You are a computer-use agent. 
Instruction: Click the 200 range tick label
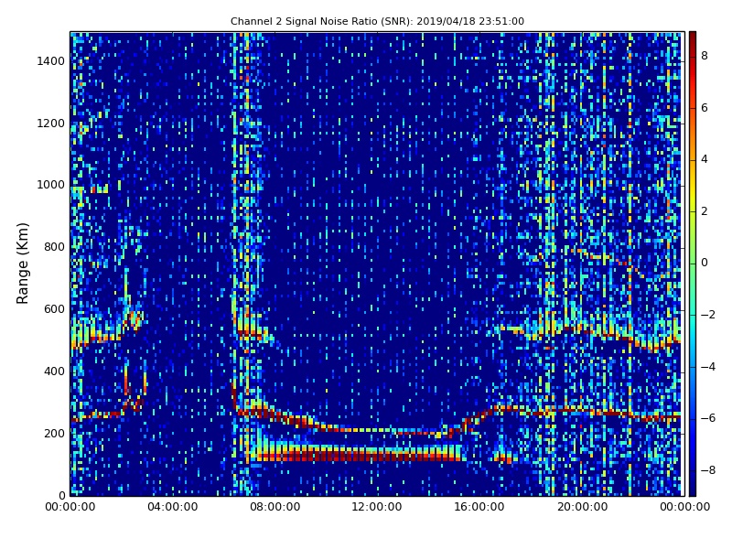pos(54,433)
